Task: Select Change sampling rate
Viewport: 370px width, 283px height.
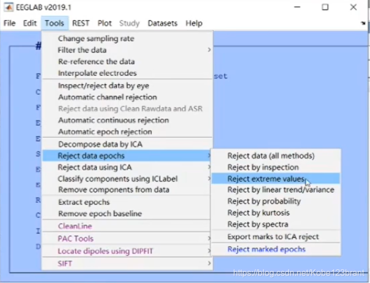Action: (x=127, y=39)
